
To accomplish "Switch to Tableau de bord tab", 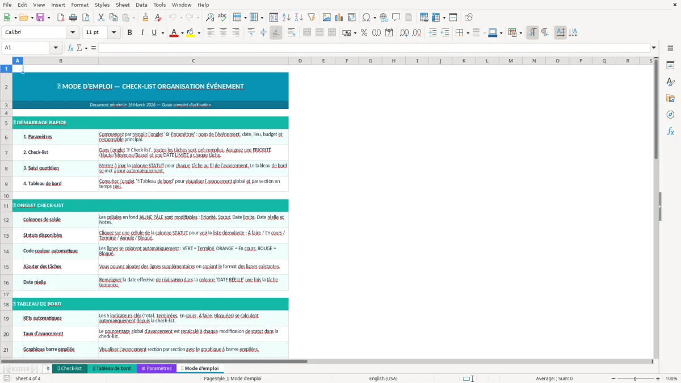I will pyautogui.click(x=112, y=368).
